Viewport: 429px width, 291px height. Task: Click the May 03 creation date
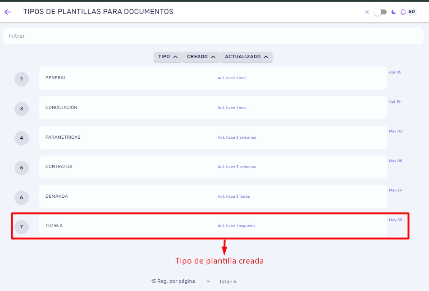[x=396, y=131]
